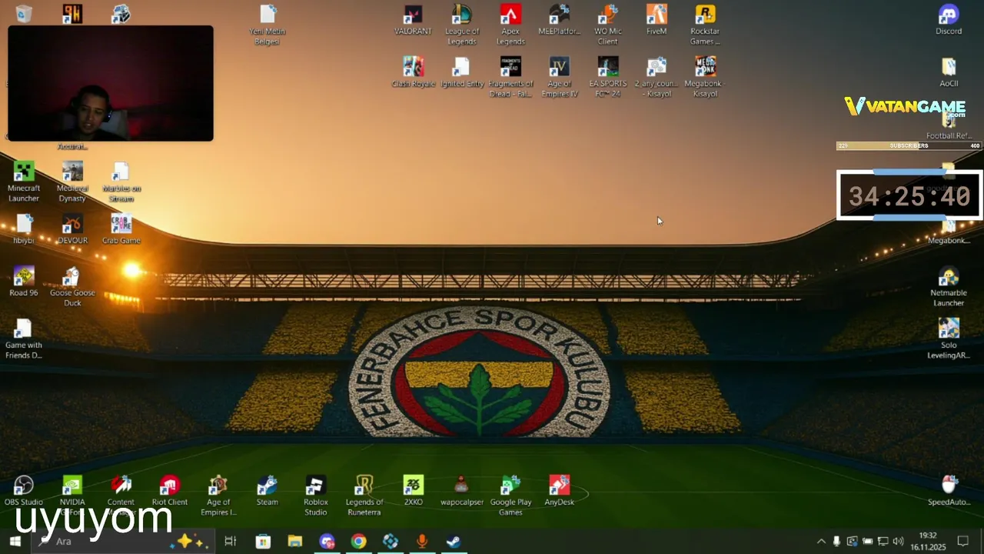Open the Steam desktop shortcut

click(x=267, y=490)
